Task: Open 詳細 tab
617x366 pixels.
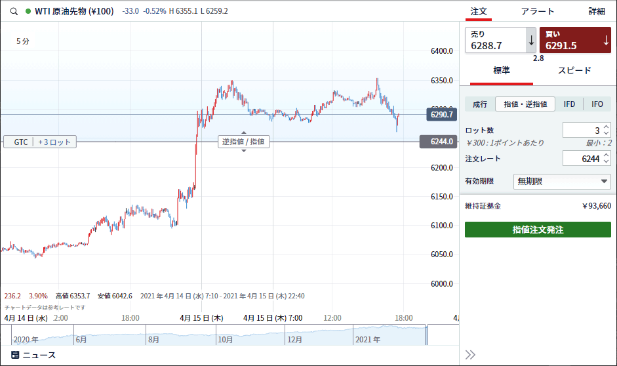Action: tap(597, 11)
